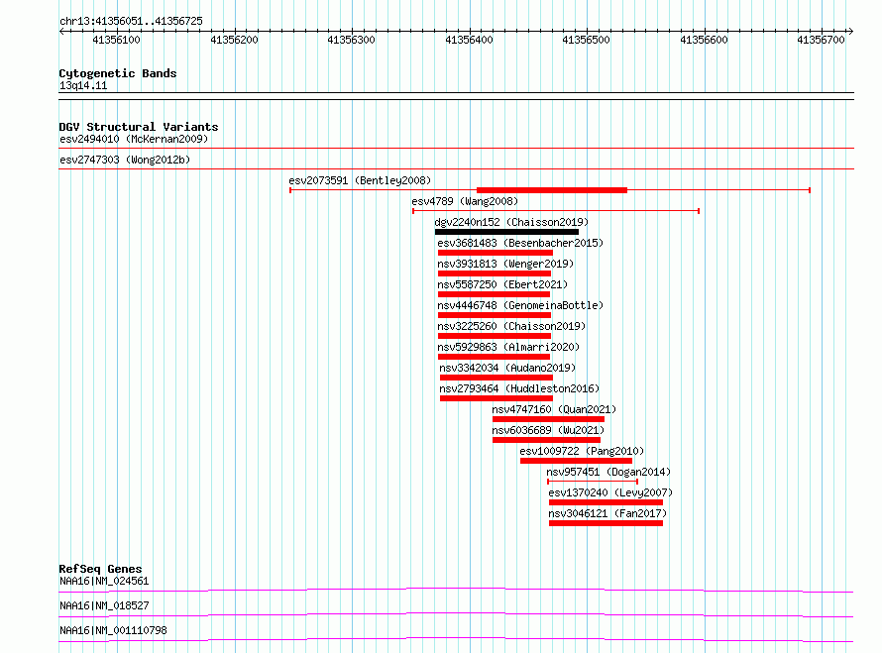Click the chr13:41356051..41356725 region label
This screenshot has width=882, height=653.
(x=131, y=22)
